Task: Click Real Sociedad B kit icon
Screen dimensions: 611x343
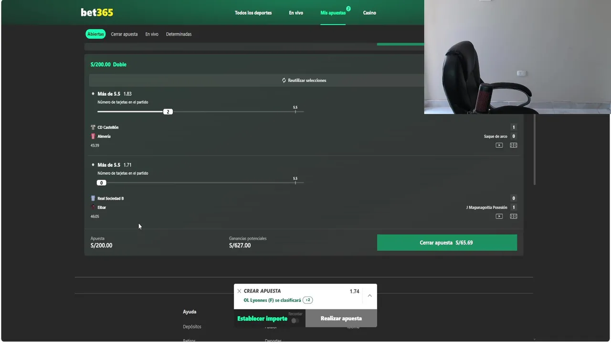Action: 93,198
